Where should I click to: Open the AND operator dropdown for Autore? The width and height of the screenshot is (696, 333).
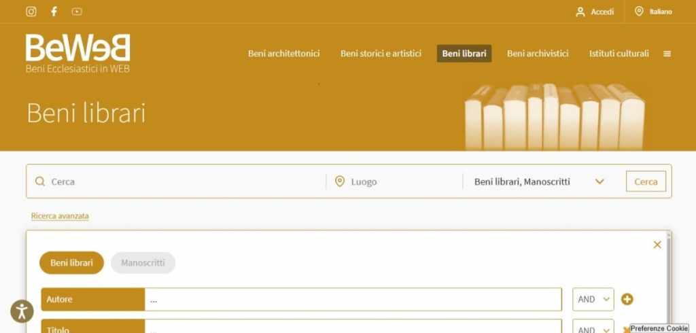coord(593,299)
